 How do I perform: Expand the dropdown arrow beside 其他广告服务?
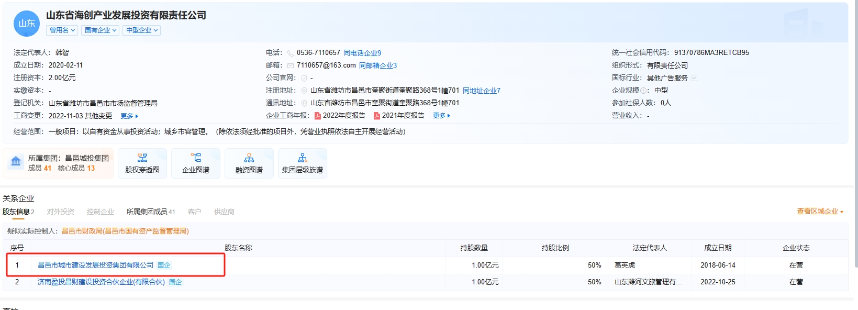pyautogui.click(x=694, y=78)
